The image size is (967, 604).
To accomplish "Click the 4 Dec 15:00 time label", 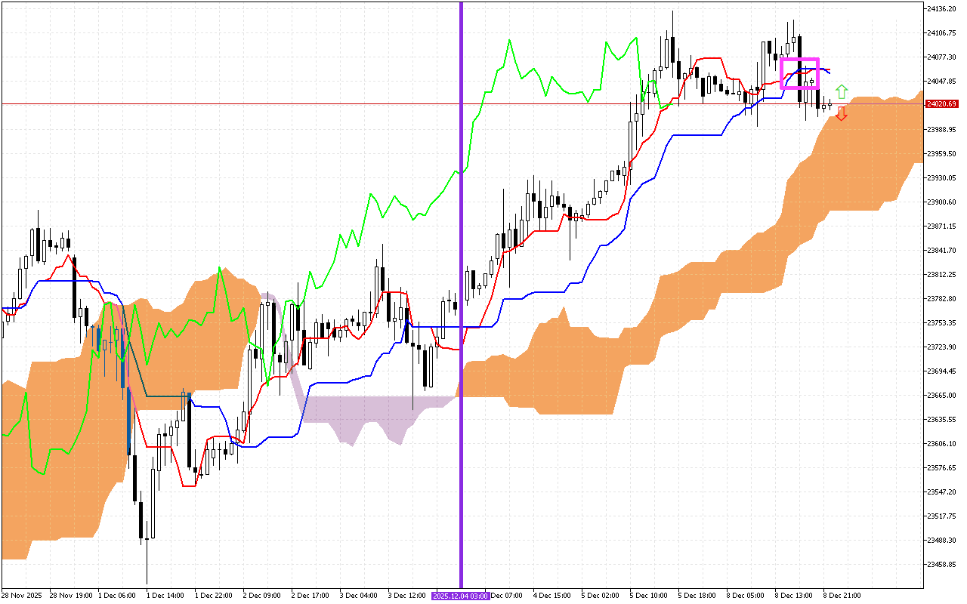I will [x=551, y=596].
